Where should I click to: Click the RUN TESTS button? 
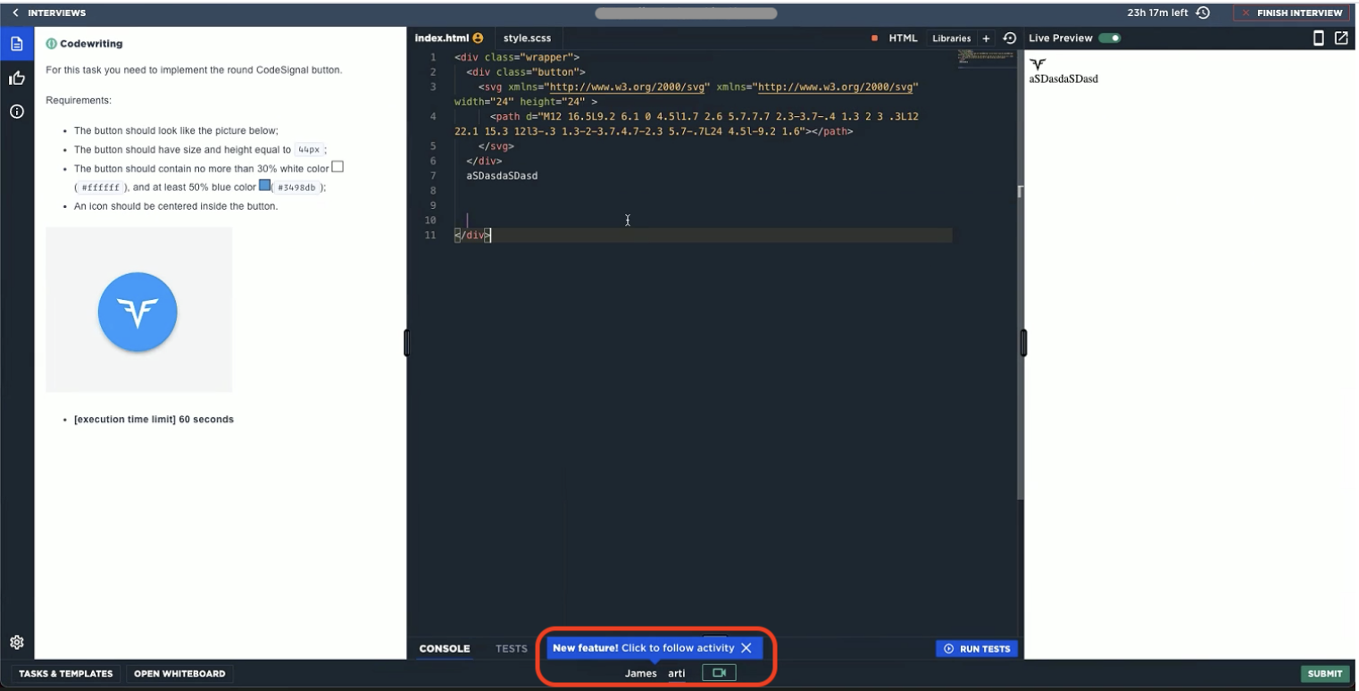pos(977,649)
